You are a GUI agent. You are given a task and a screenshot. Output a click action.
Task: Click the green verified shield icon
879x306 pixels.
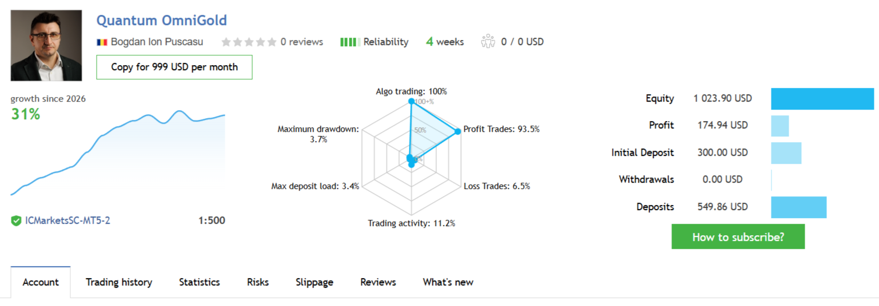click(x=16, y=220)
